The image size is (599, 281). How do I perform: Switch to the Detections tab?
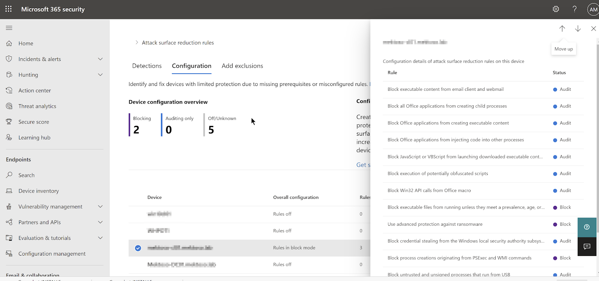point(147,66)
